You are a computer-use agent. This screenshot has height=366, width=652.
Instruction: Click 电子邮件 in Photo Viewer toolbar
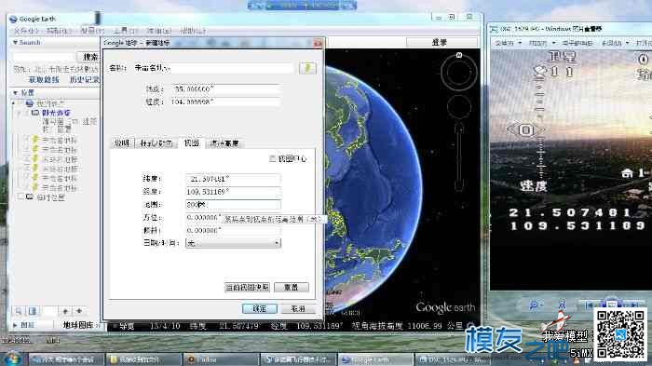pos(577,43)
